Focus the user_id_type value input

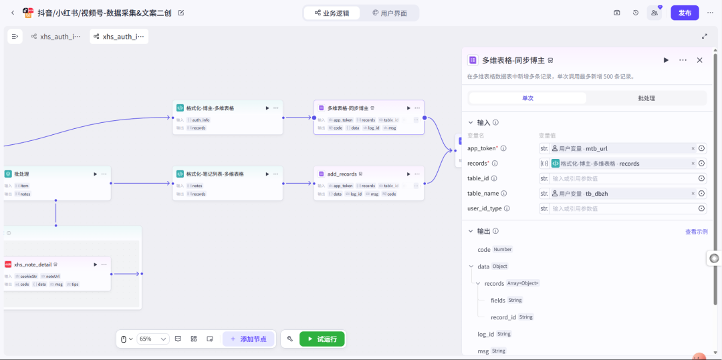tap(624, 208)
